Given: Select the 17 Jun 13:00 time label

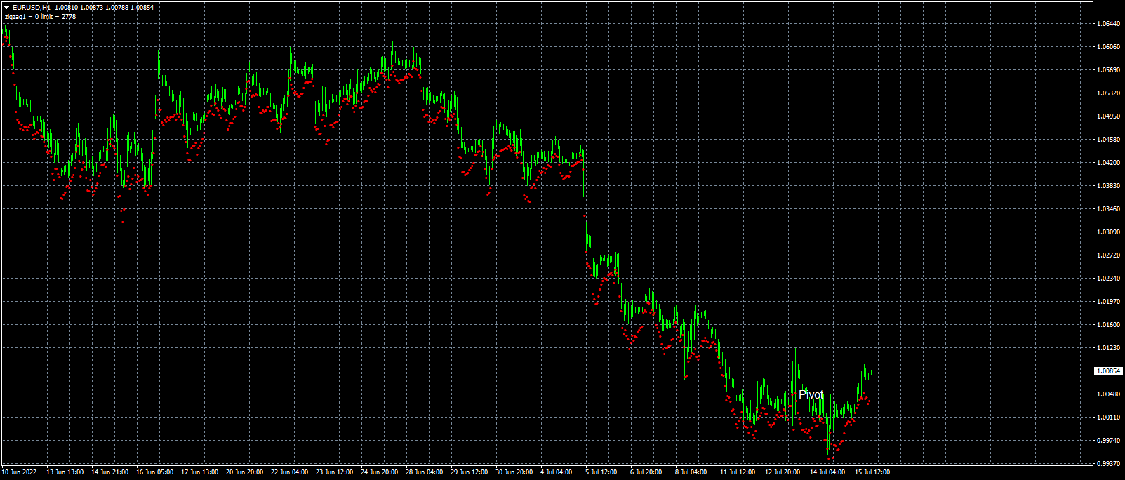Looking at the screenshot, I should [199, 472].
